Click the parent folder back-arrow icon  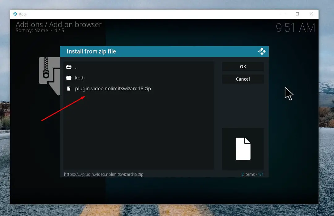(x=69, y=67)
